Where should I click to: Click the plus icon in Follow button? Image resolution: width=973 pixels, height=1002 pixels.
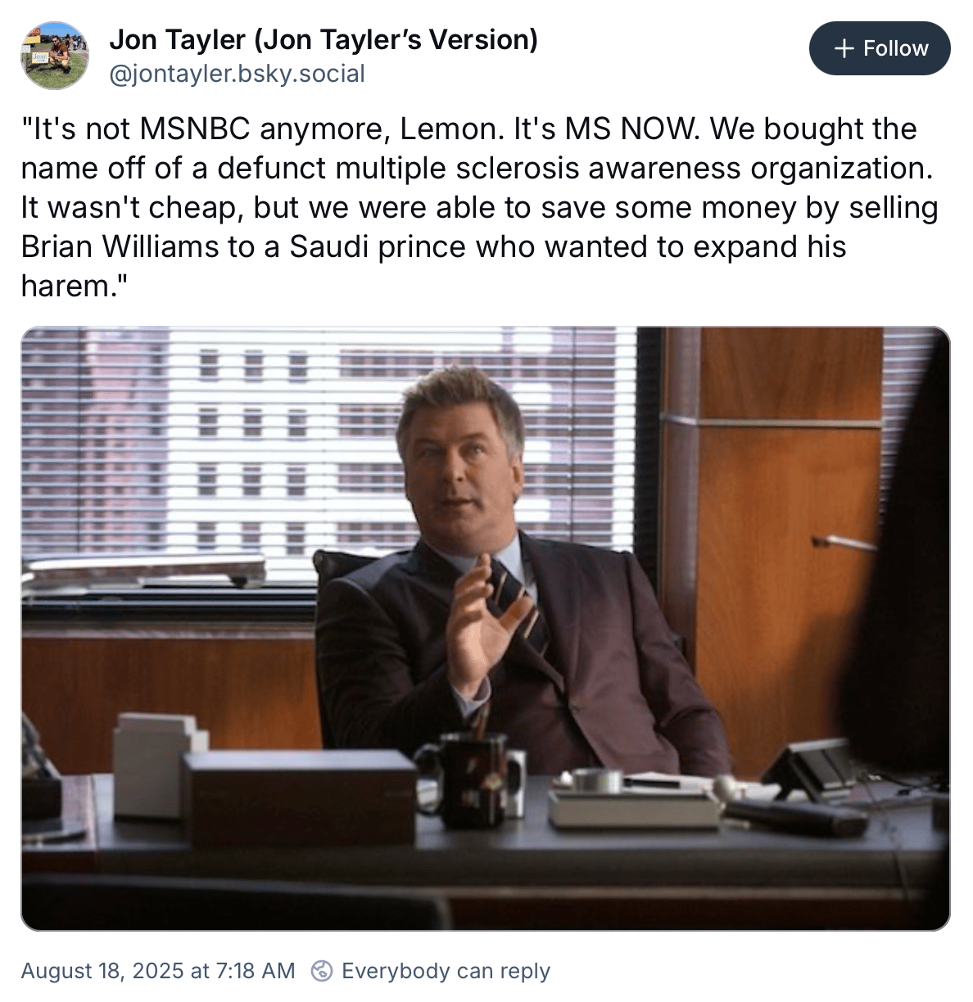coord(844,49)
